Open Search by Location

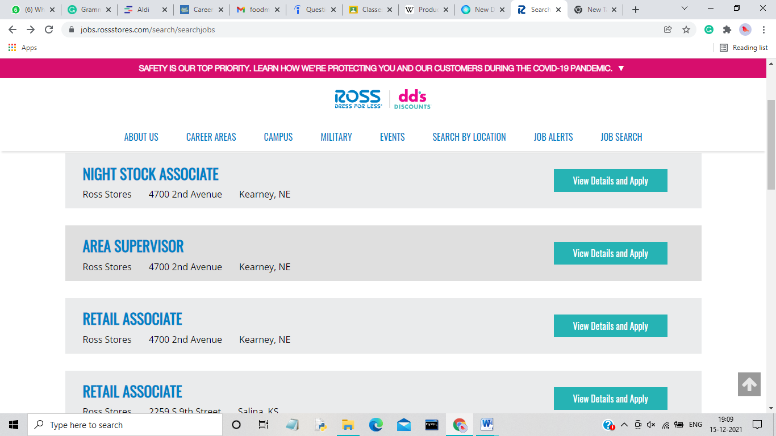(469, 137)
